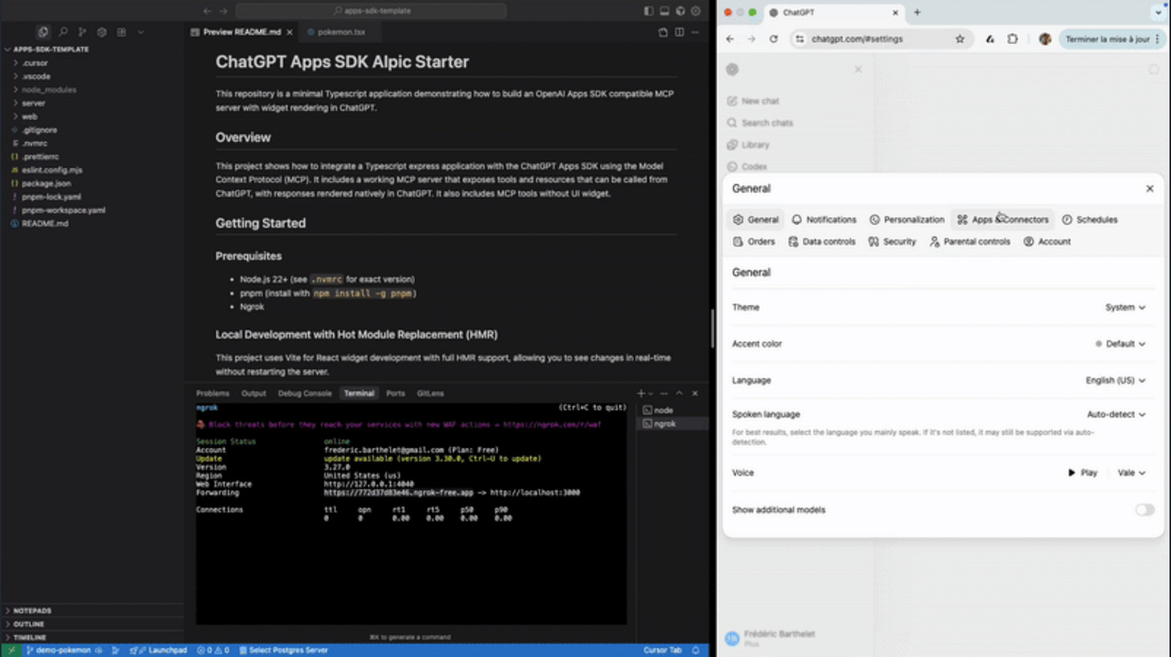Open the settings gear in Cursor title bar
Screen dimensions: 1171x657
[x=696, y=11]
